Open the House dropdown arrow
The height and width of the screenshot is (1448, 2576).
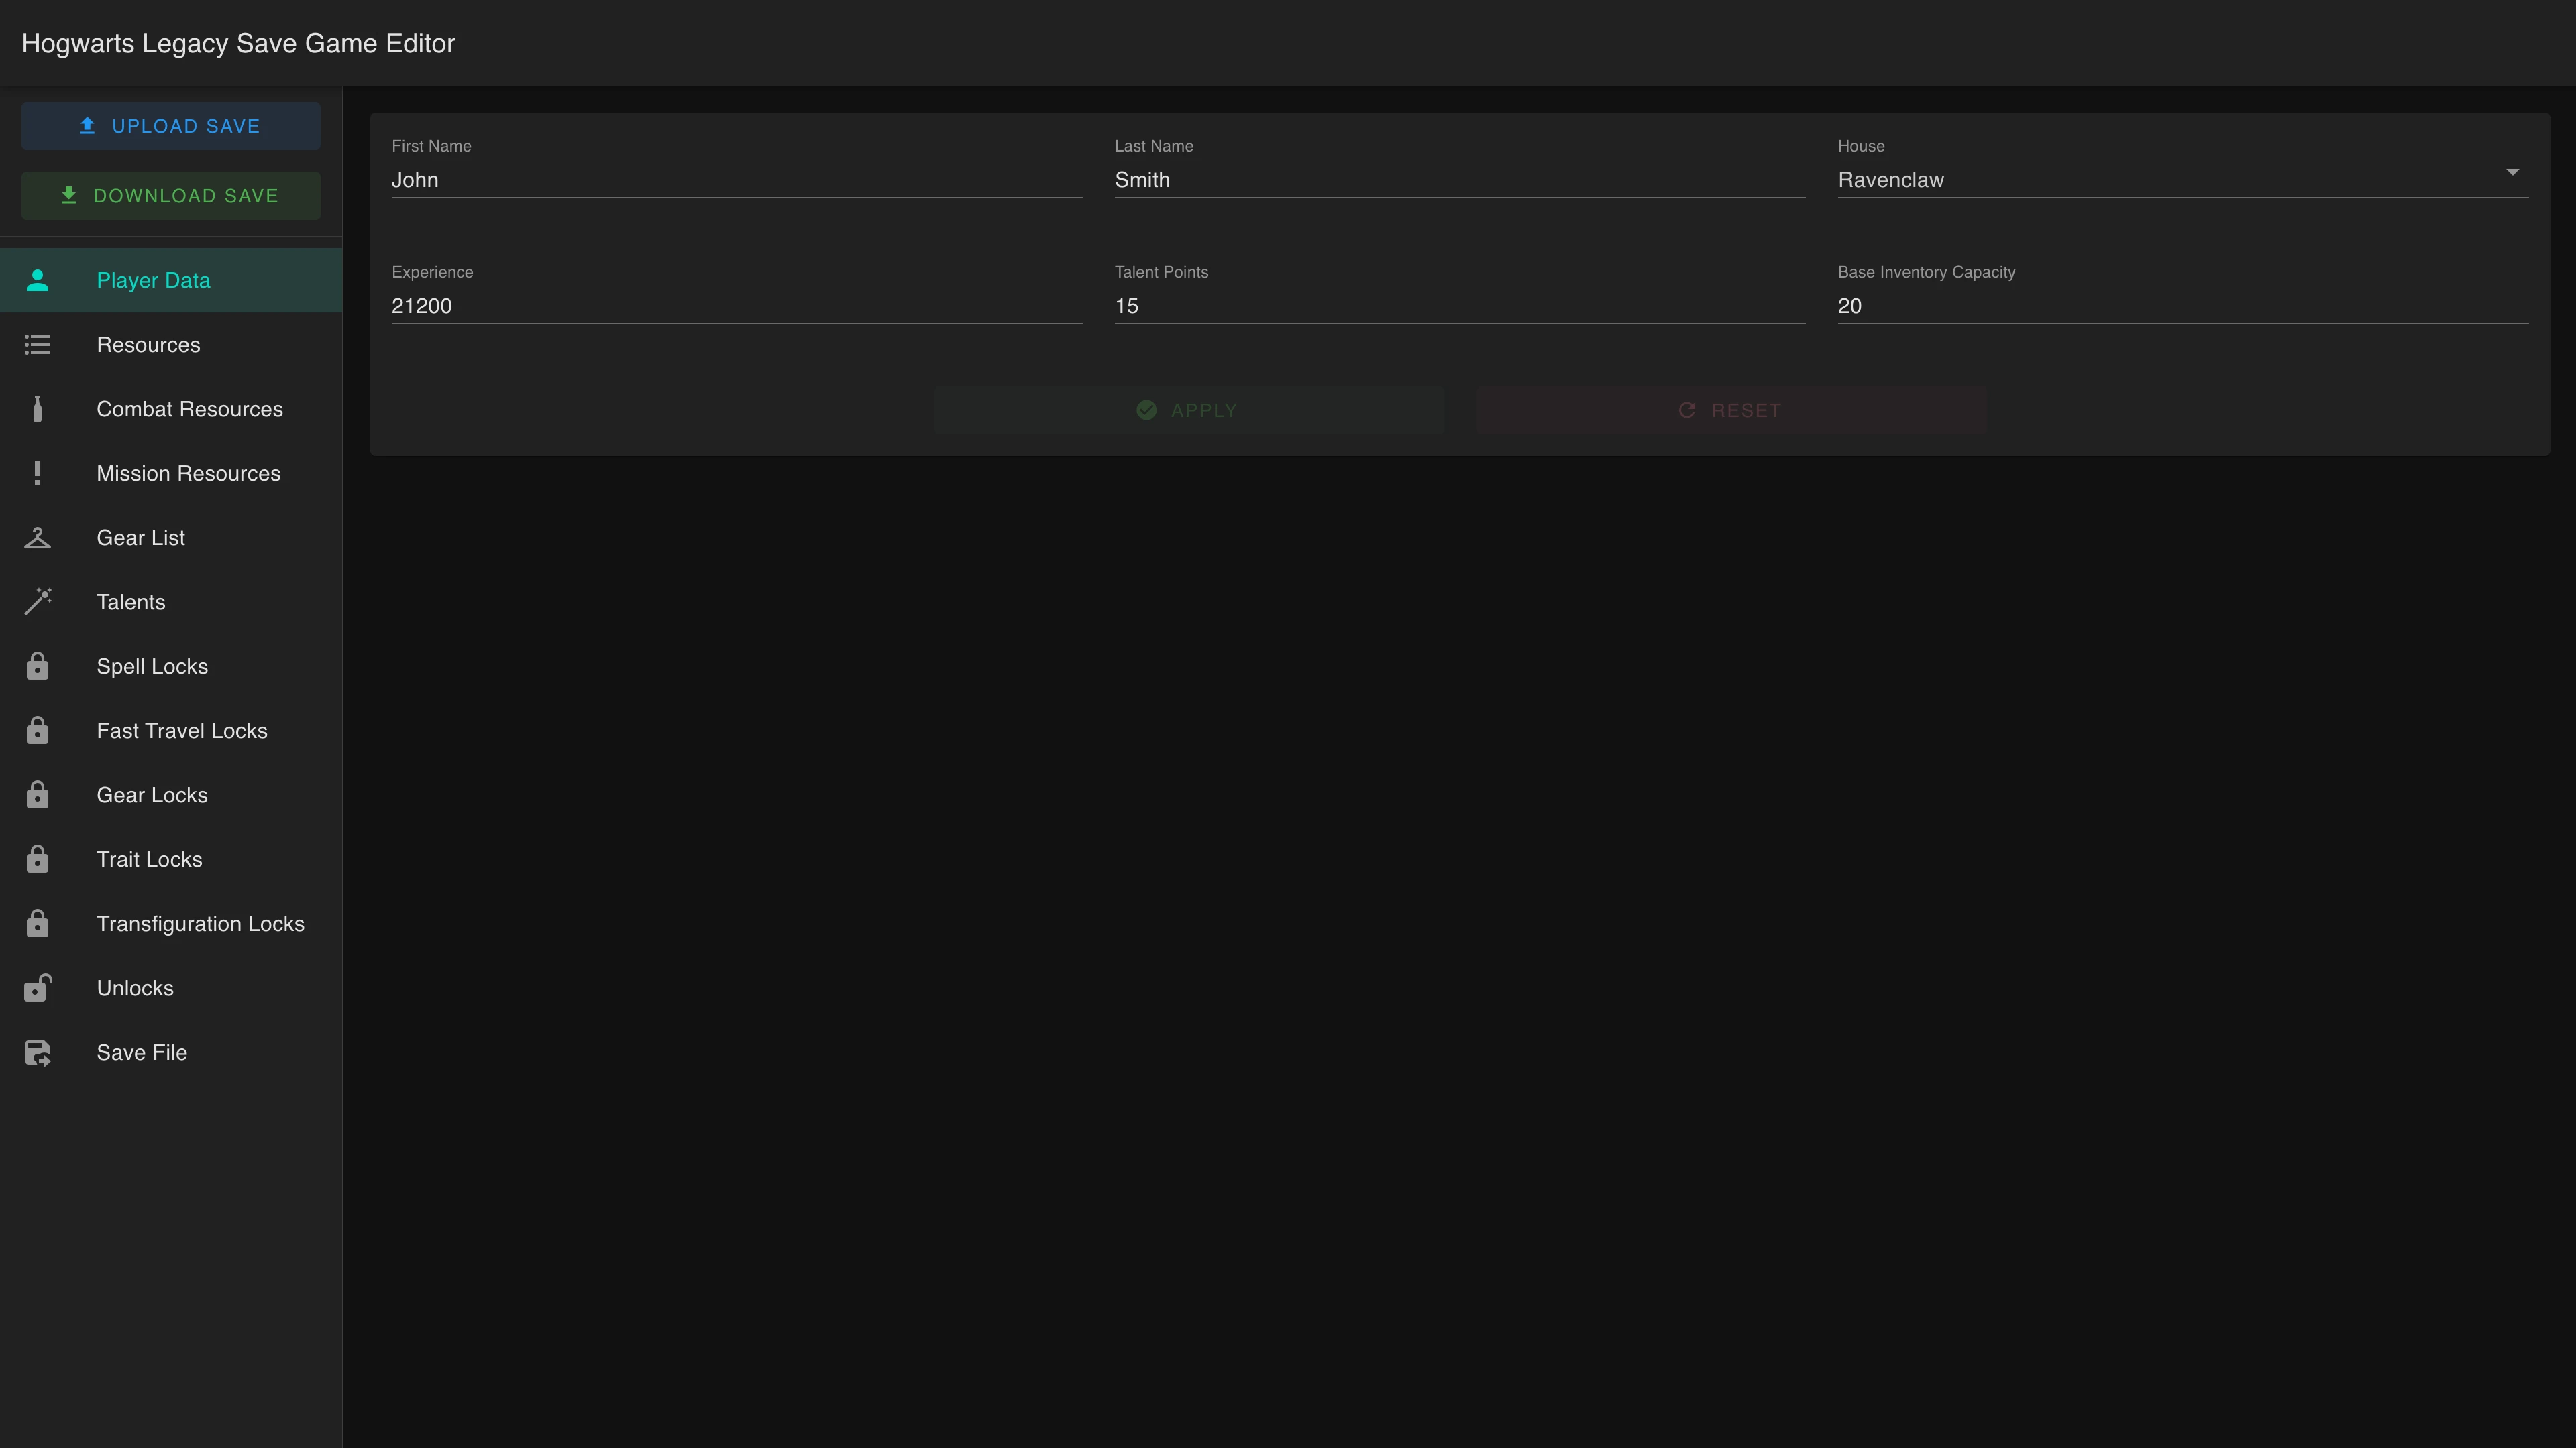click(2511, 173)
